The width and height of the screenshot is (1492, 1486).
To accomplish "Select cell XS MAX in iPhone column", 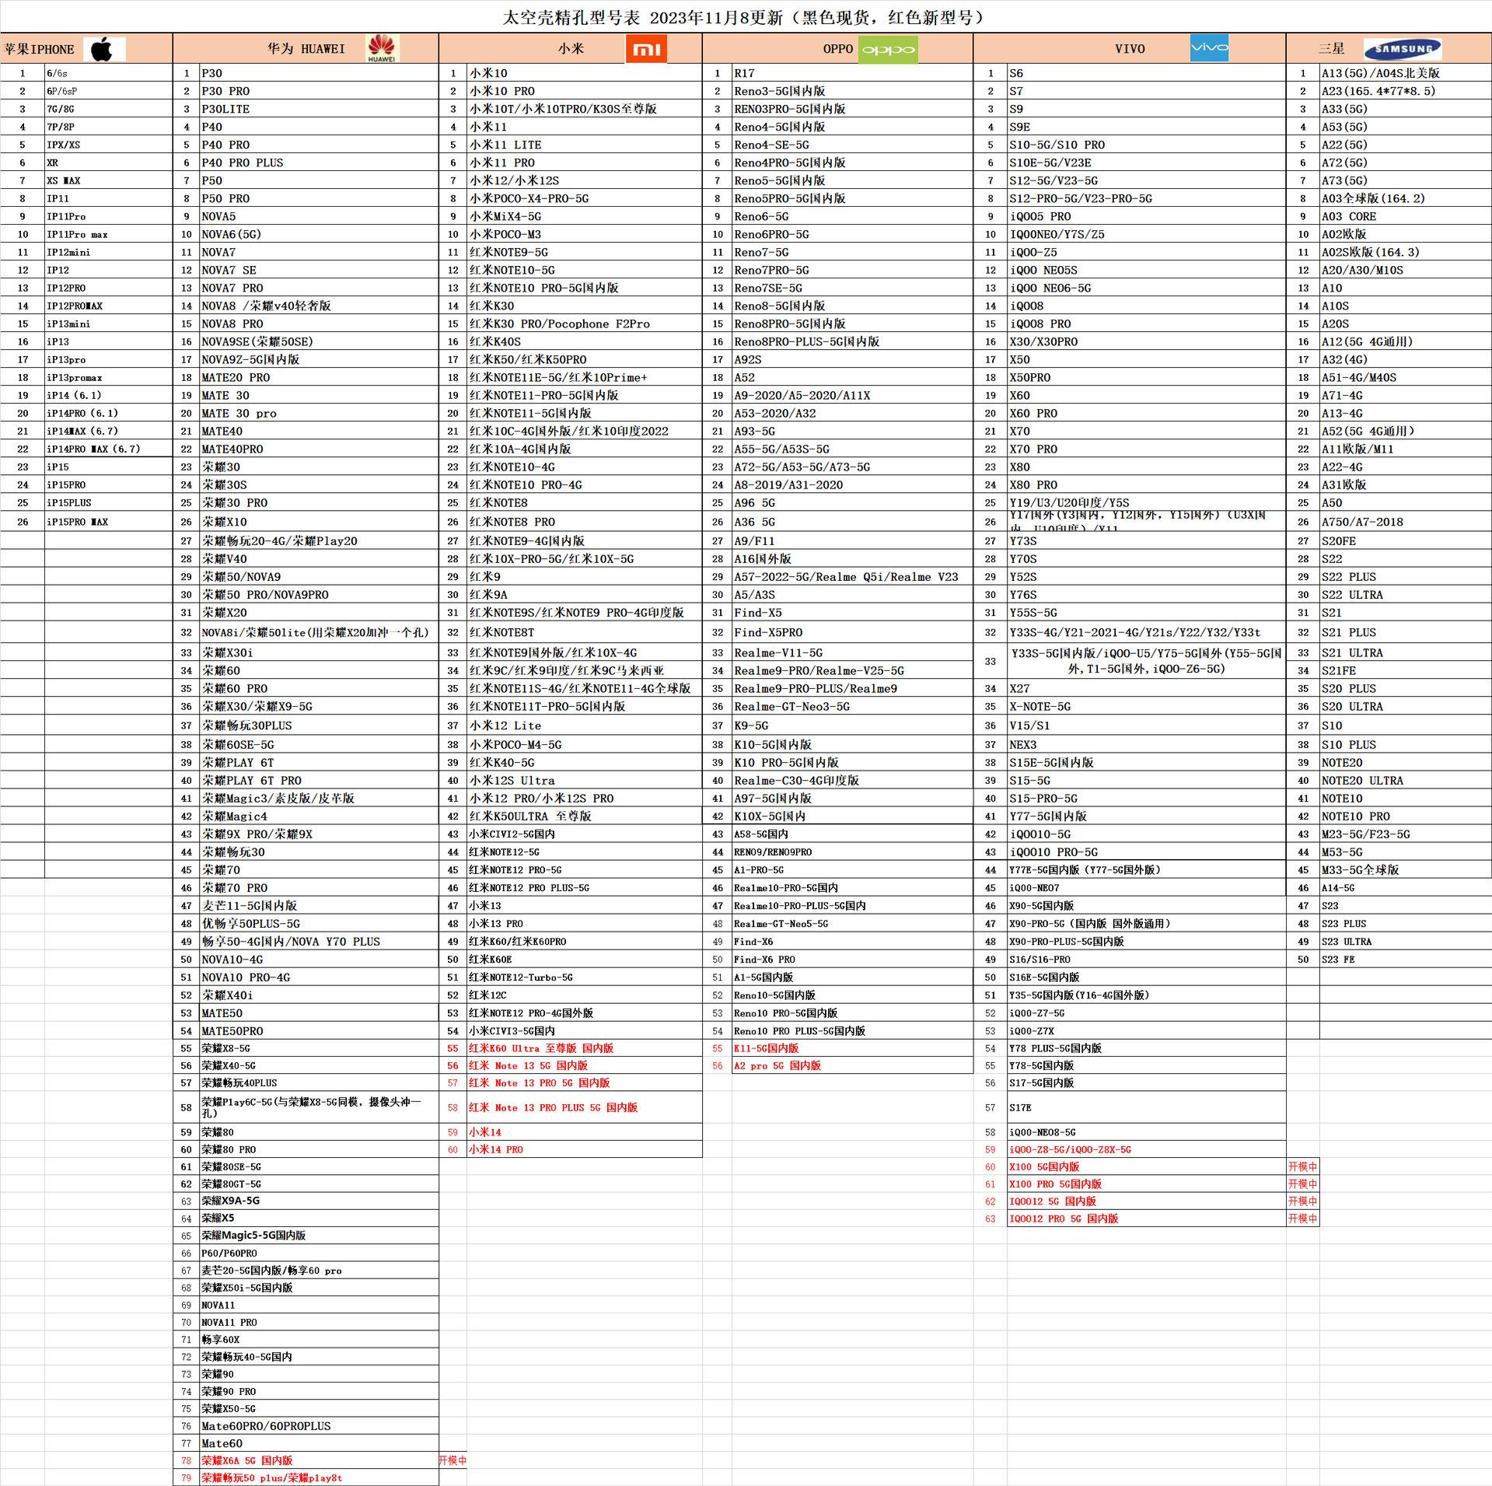I will coord(109,180).
